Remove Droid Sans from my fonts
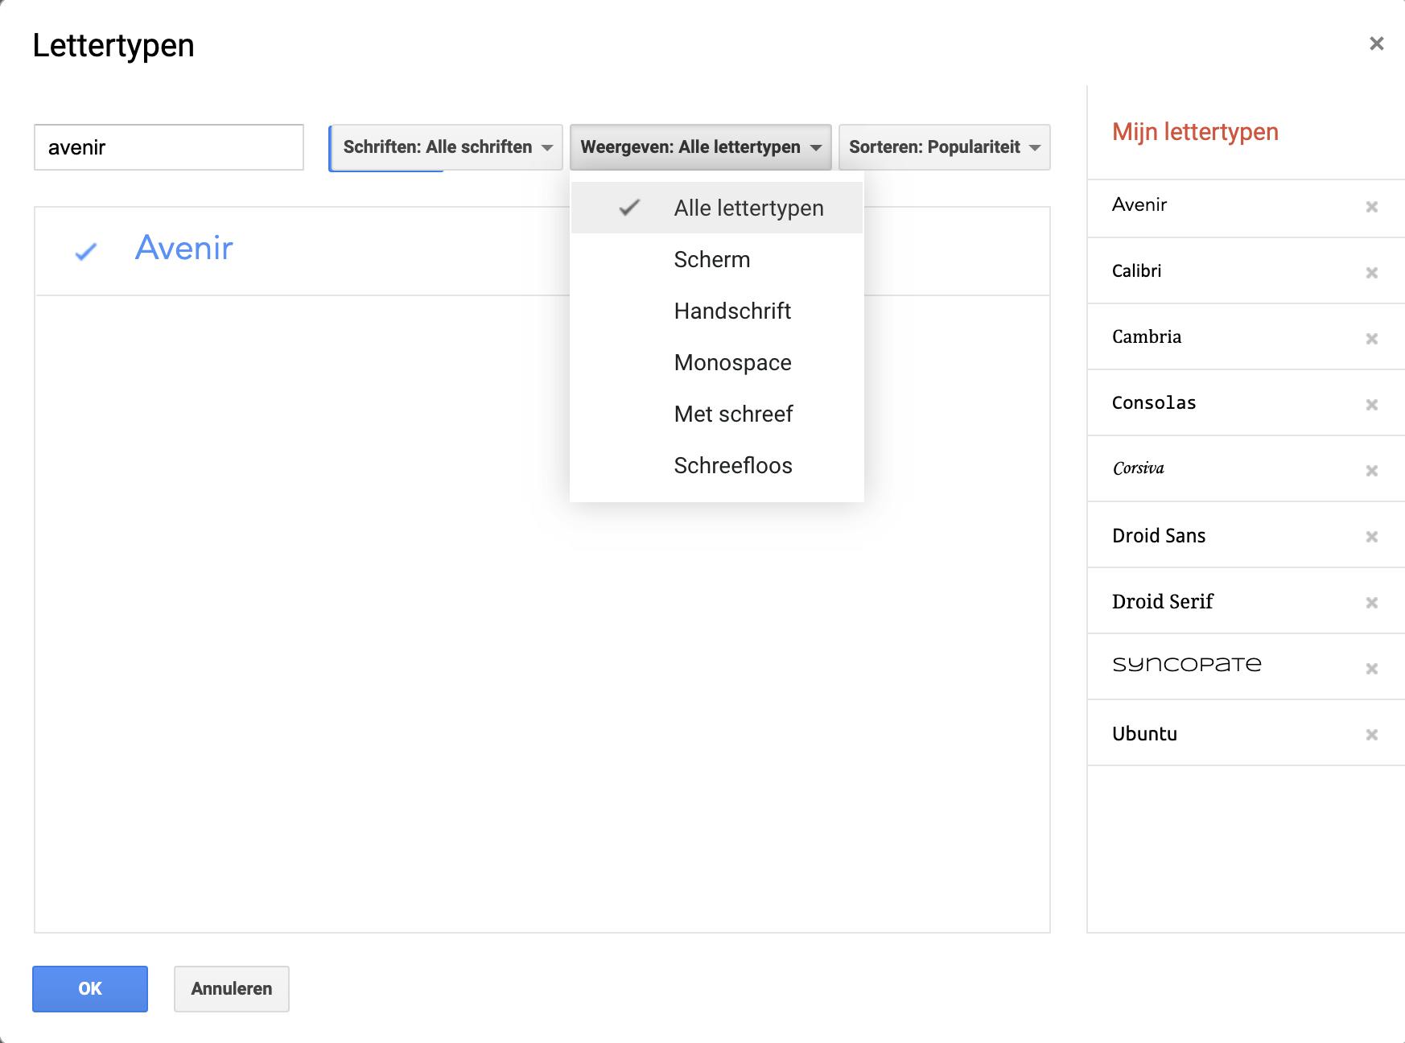The width and height of the screenshot is (1405, 1043). click(1372, 537)
